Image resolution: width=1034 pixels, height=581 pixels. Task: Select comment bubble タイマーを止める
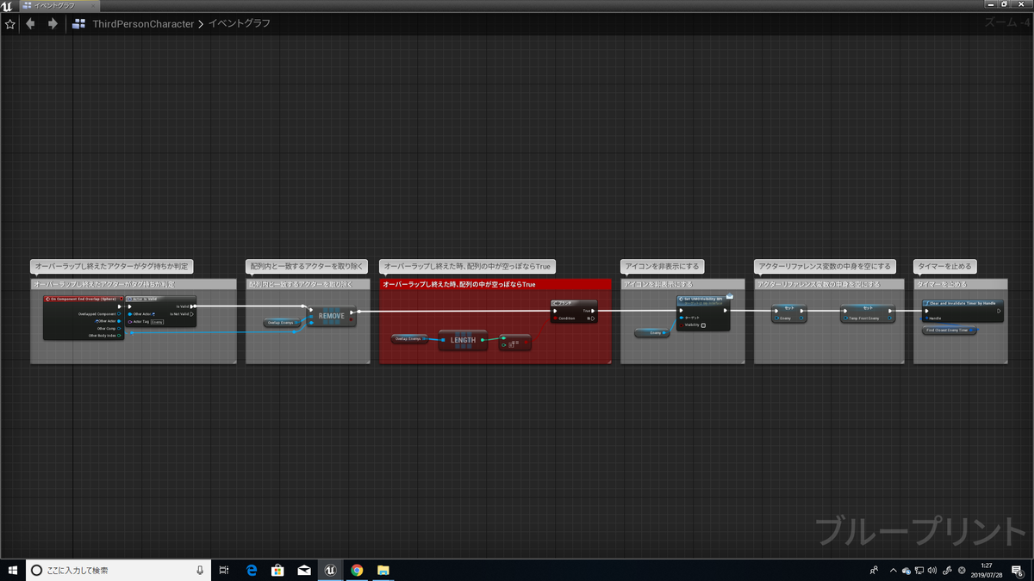[944, 266]
